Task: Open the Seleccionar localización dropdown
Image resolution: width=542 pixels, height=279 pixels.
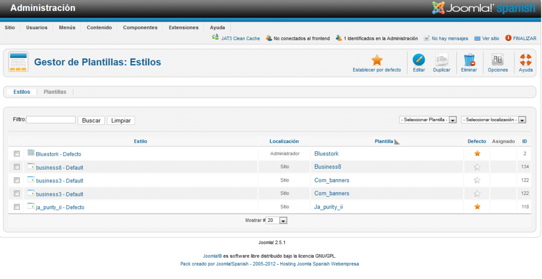Action: point(494,120)
